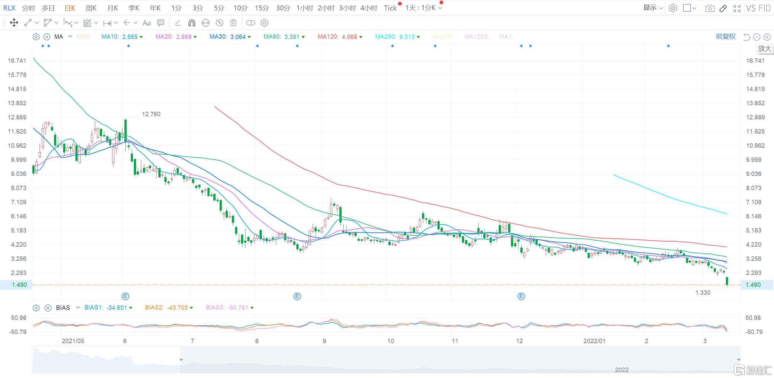Toggle the MA5 line visibility

(84, 37)
